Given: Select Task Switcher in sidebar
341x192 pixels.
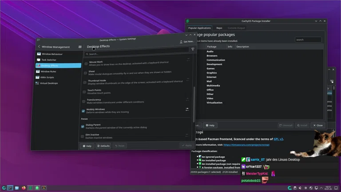Looking at the screenshot, I should pos(49,60).
